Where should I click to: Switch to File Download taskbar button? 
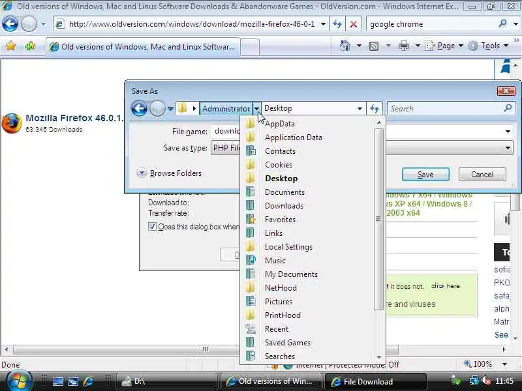376,381
